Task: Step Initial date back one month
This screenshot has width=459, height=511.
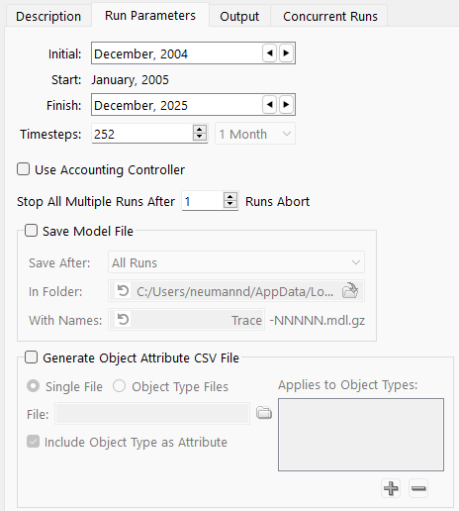Action: (269, 52)
